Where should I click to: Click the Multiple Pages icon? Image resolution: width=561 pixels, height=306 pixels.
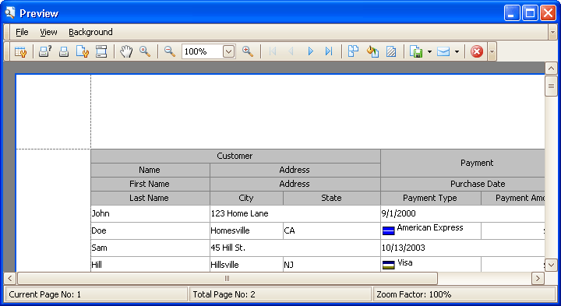[354, 52]
